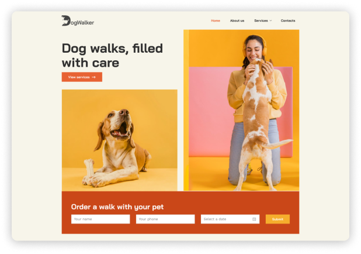Image resolution: width=361 pixels, height=254 pixels.
Task: Submit the walk order form
Action: (277, 219)
